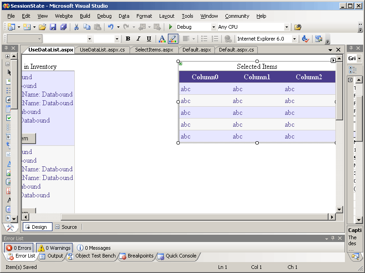Click the Check Accessibility icon

click(x=306, y=39)
